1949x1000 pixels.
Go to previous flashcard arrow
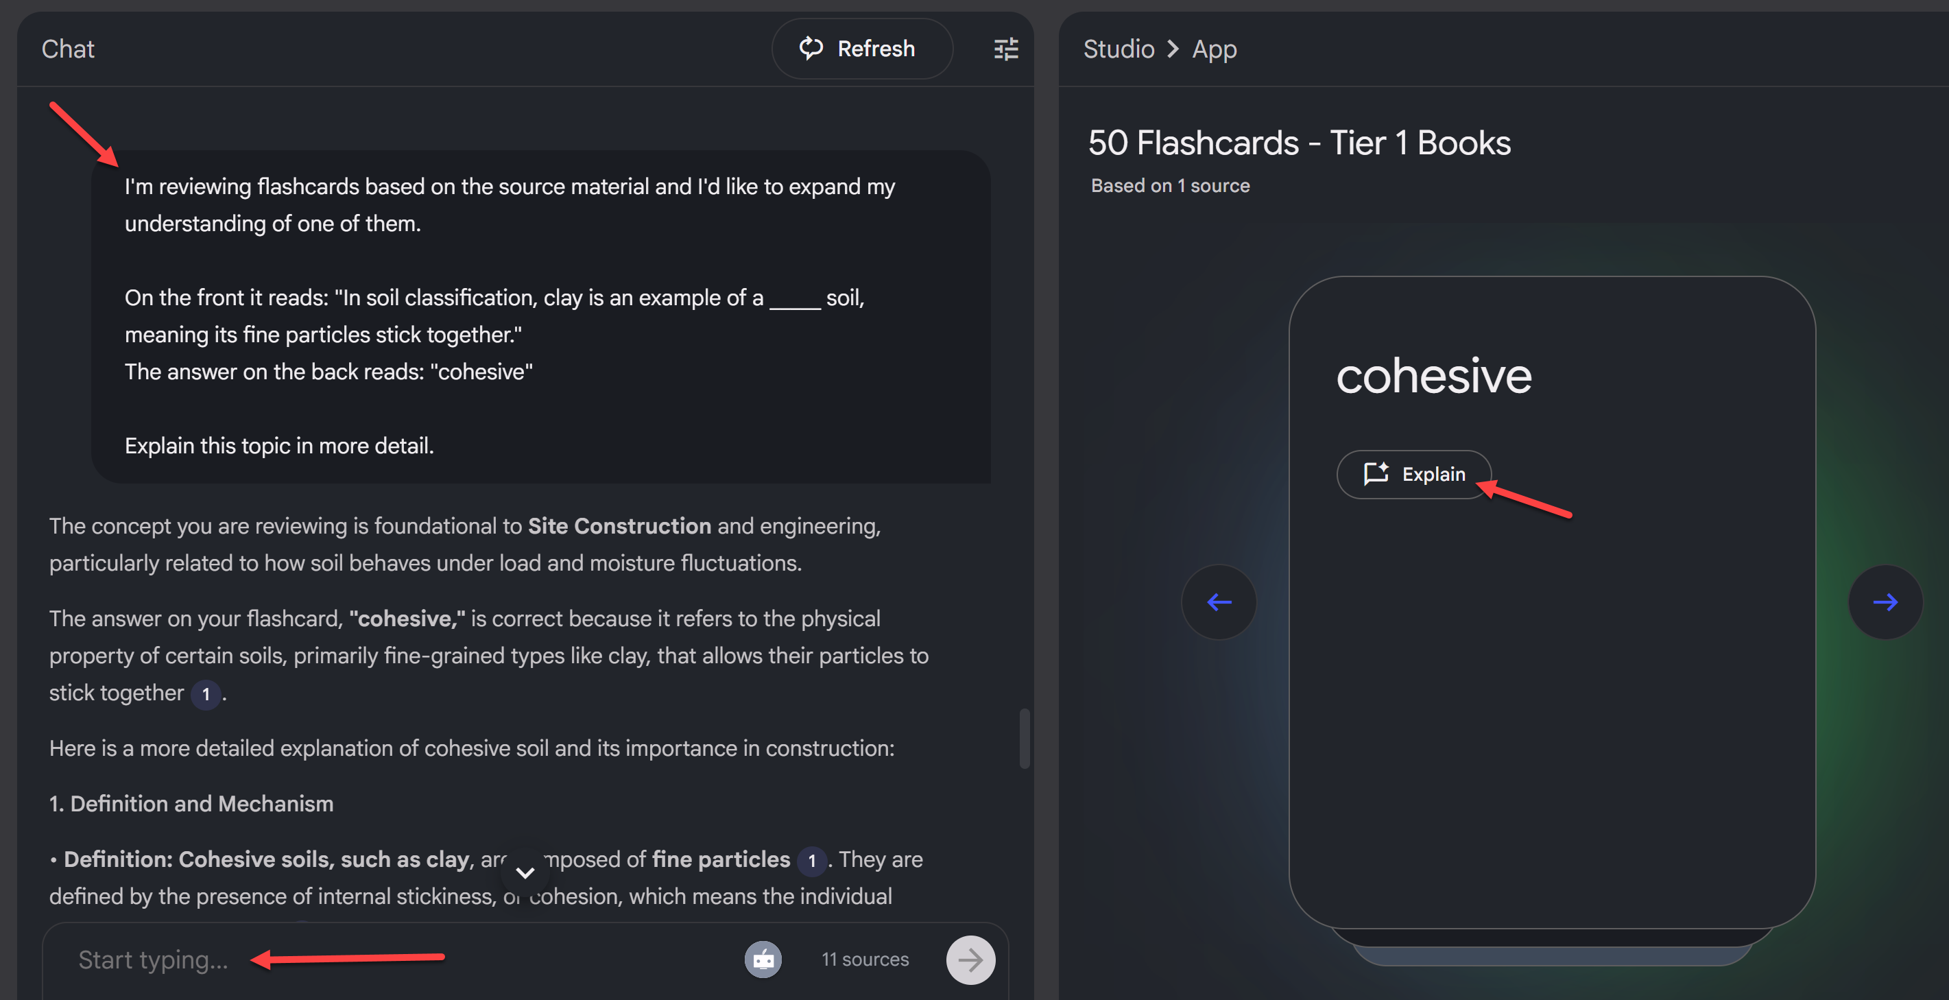pyautogui.click(x=1219, y=602)
